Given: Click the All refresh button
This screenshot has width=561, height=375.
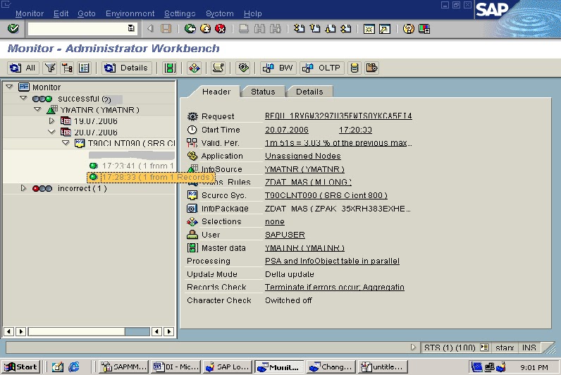Looking at the screenshot, I should [23, 68].
